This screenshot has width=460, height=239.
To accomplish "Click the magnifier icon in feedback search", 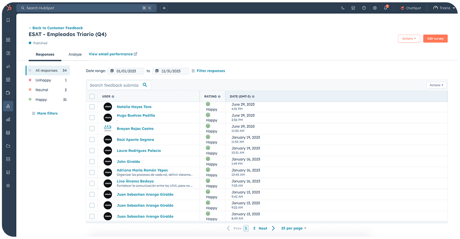I will [145, 85].
